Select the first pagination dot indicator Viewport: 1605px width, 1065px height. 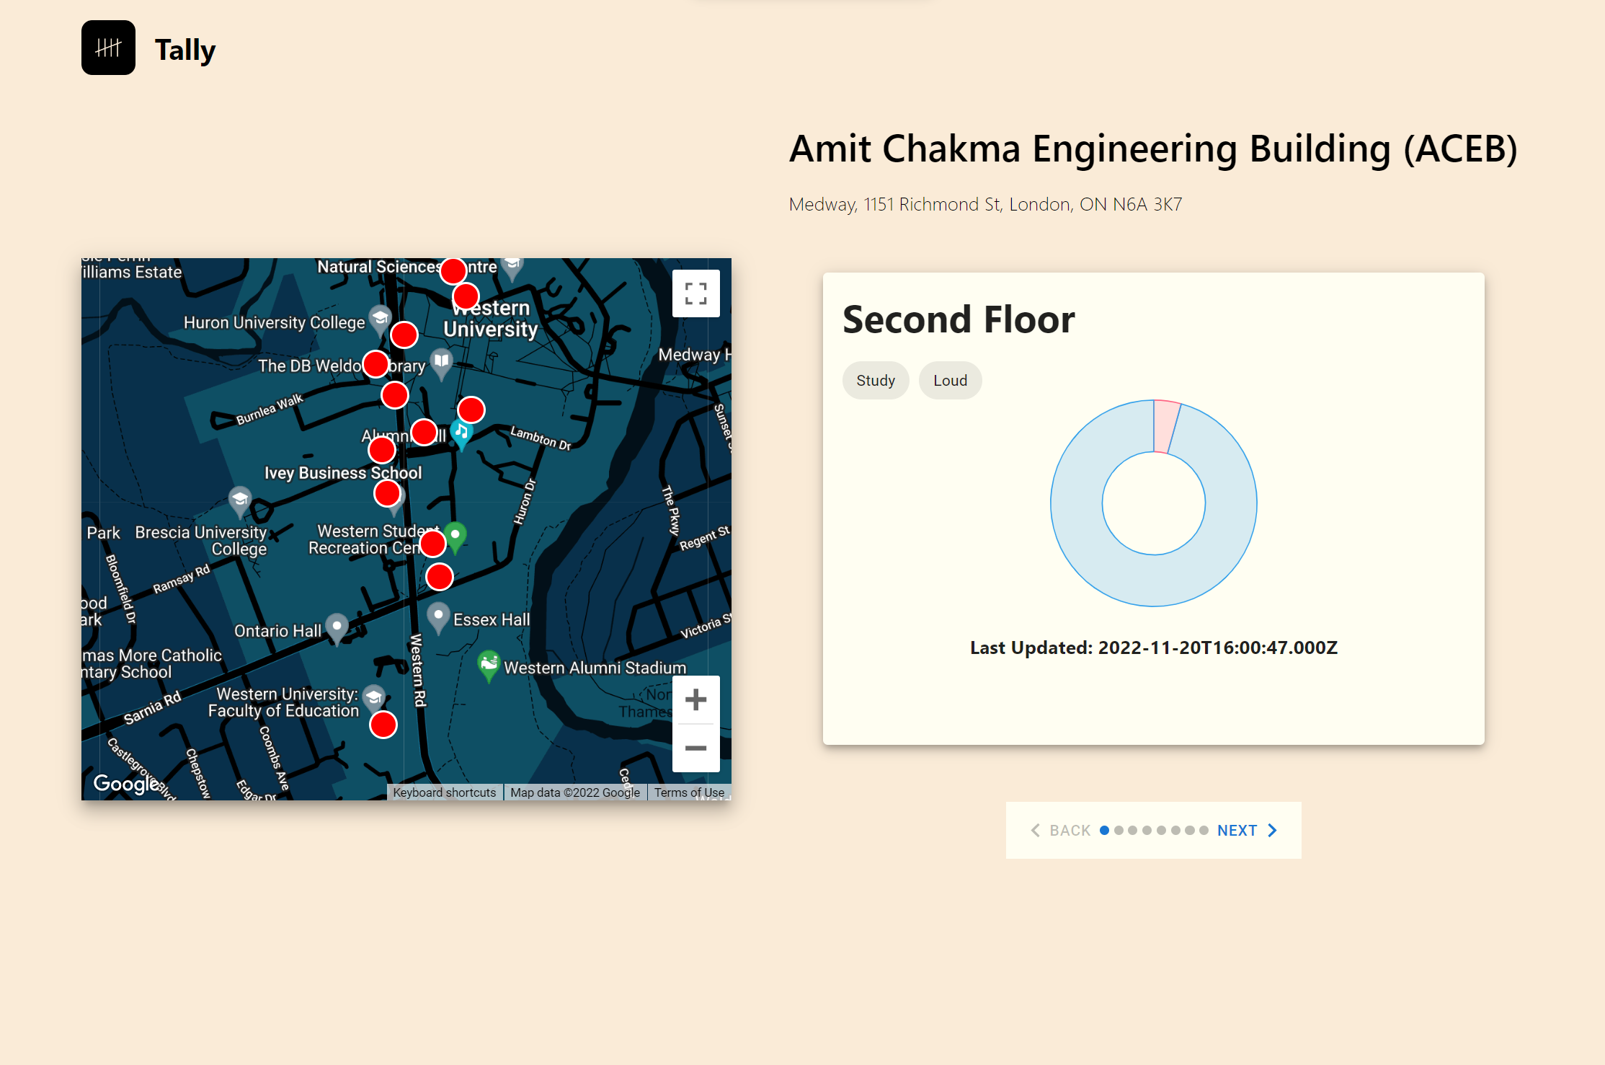pyautogui.click(x=1103, y=830)
